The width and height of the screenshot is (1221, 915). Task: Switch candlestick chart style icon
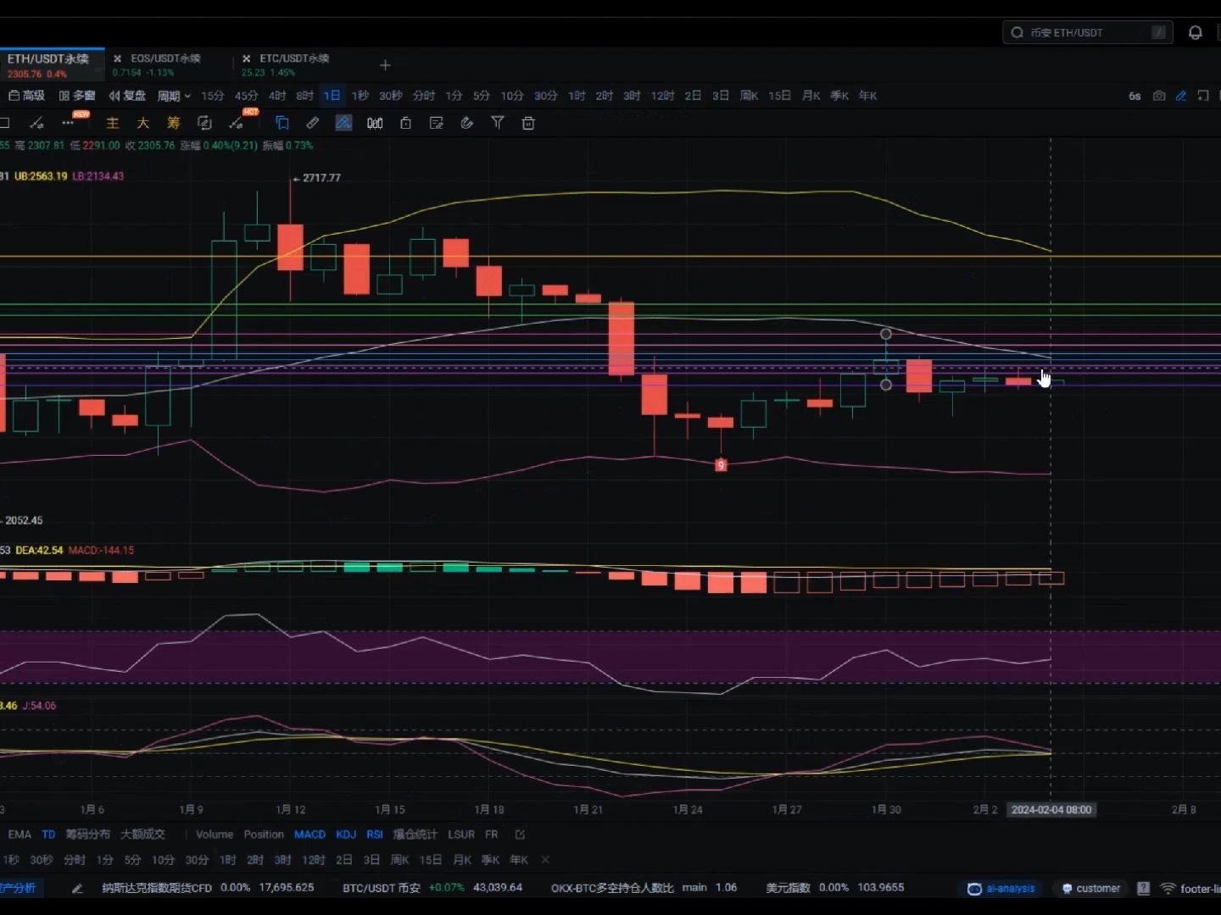pyautogui.click(x=375, y=123)
